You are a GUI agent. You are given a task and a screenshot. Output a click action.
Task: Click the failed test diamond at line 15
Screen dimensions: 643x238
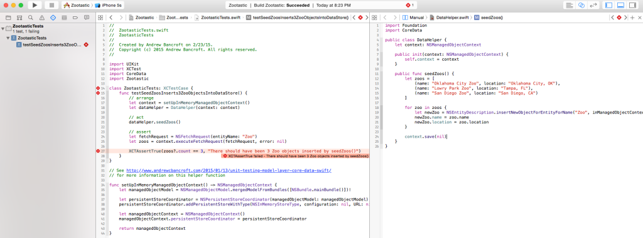98,93
